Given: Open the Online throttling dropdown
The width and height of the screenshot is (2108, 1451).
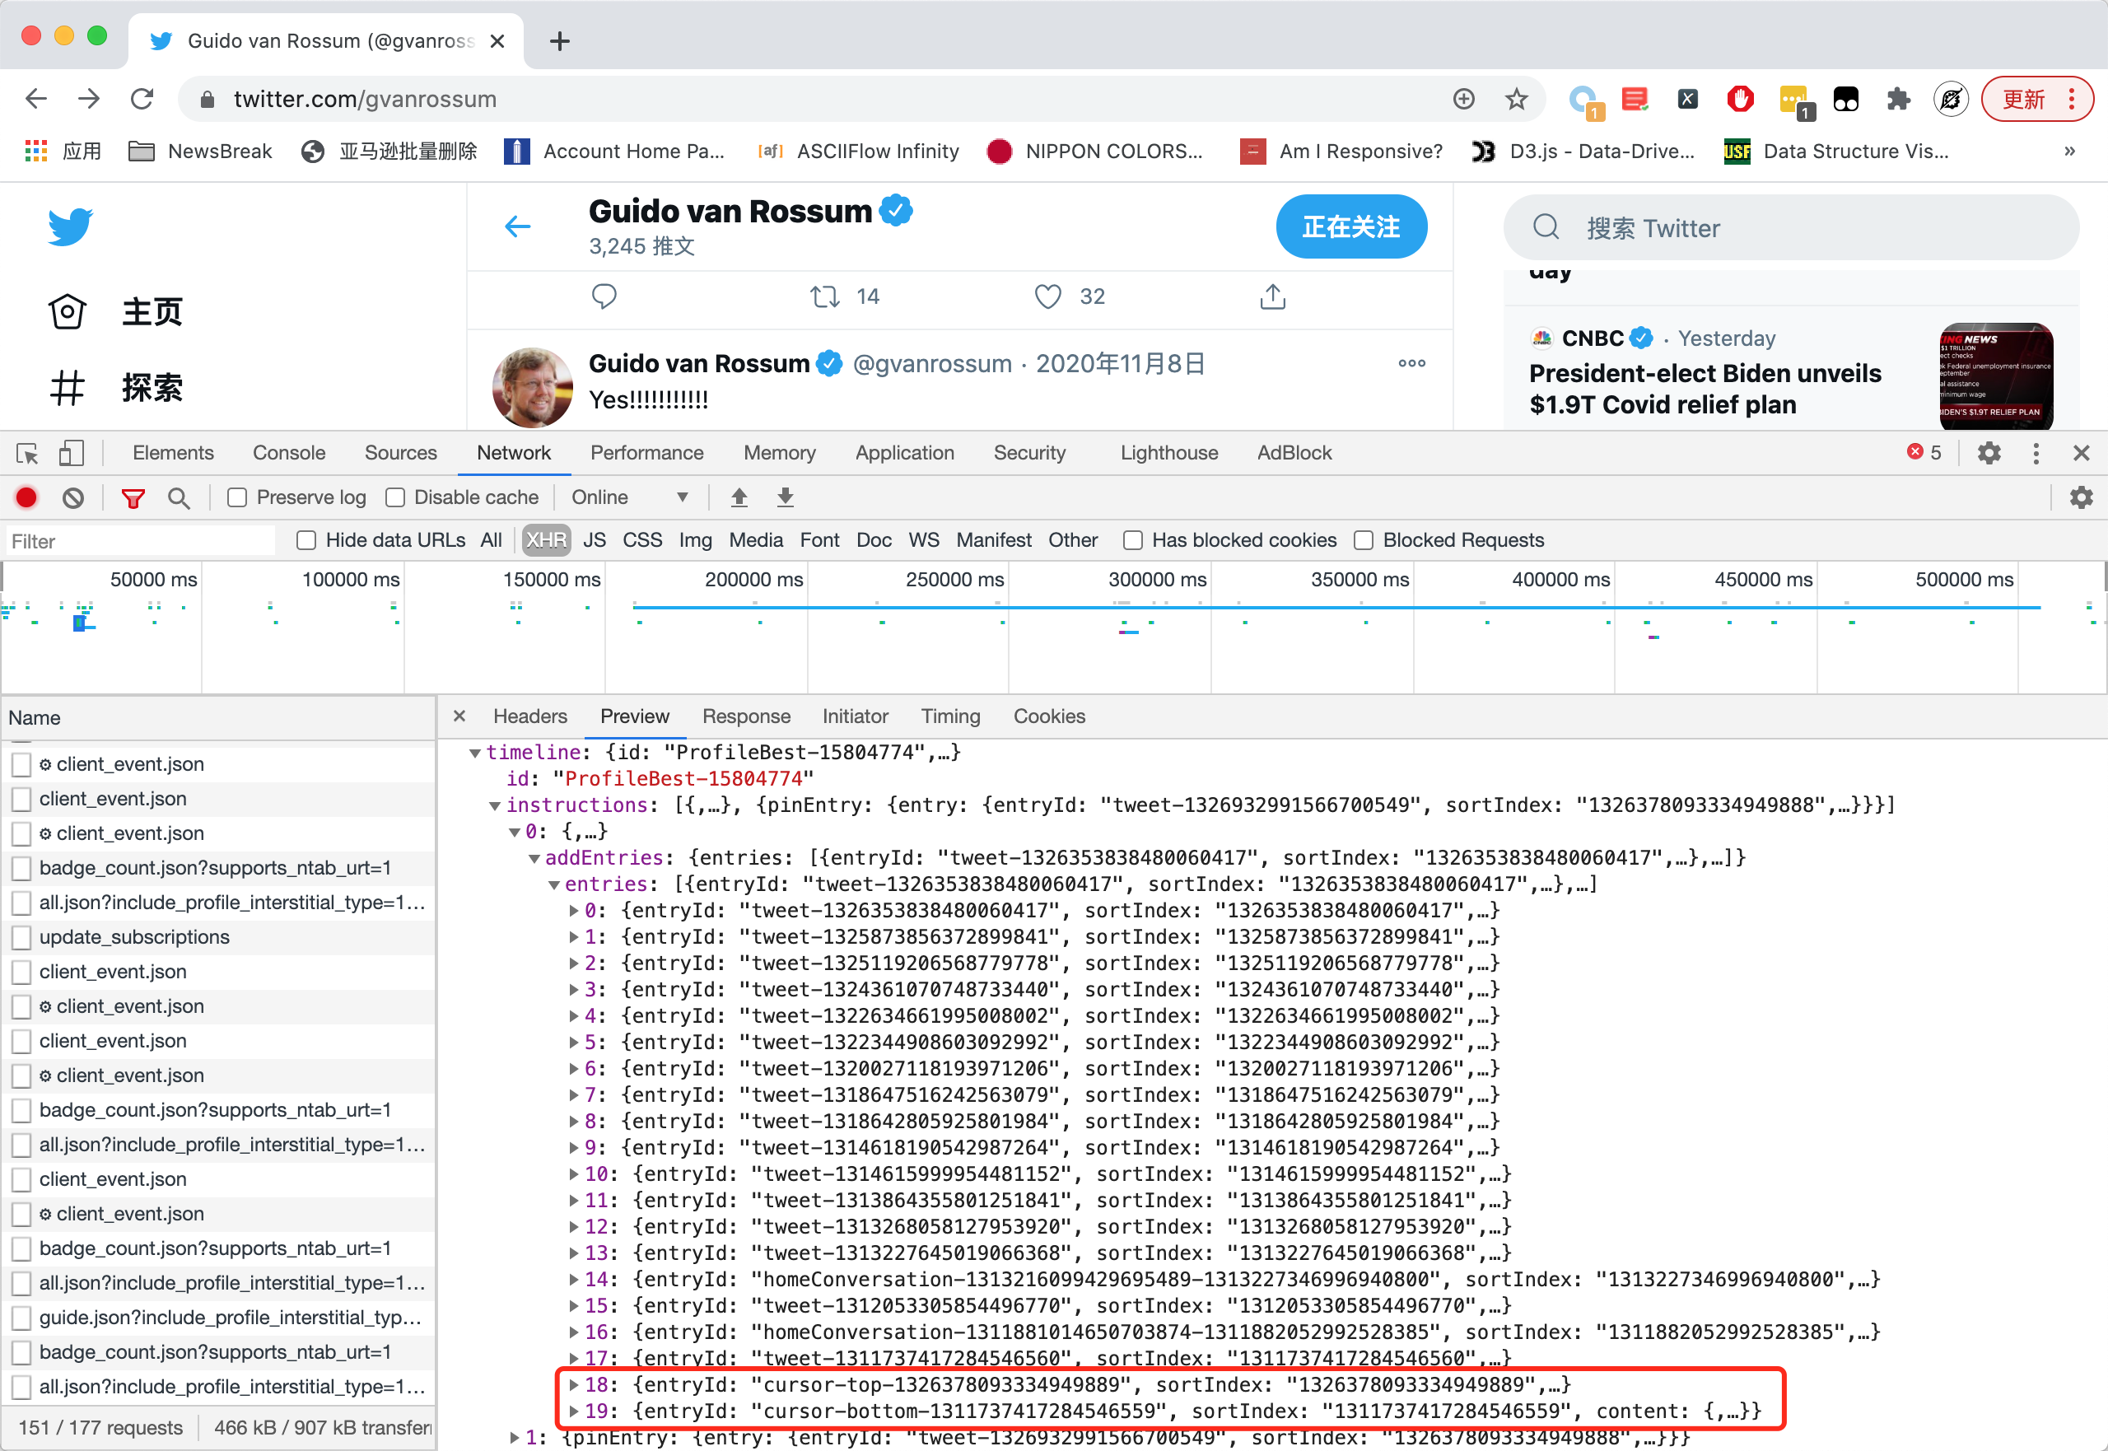Looking at the screenshot, I should tap(629, 497).
